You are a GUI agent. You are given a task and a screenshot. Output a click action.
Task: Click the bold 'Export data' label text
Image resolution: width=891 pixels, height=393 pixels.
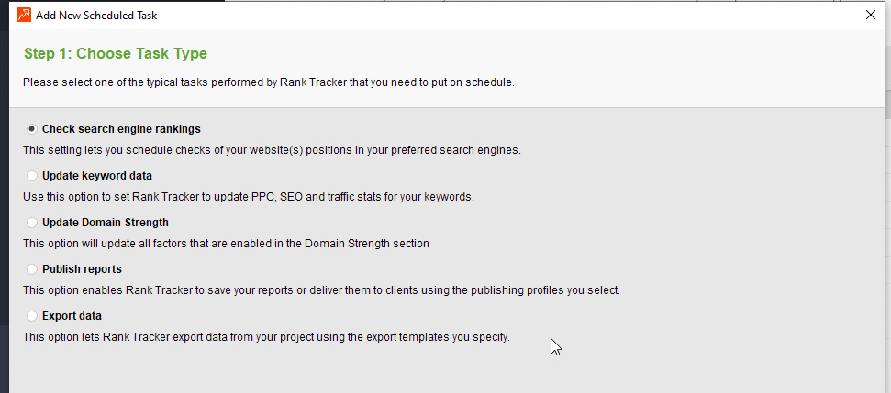[72, 316]
